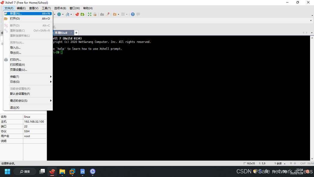Open the 文件(F) menu bar item

click(9, 8)
